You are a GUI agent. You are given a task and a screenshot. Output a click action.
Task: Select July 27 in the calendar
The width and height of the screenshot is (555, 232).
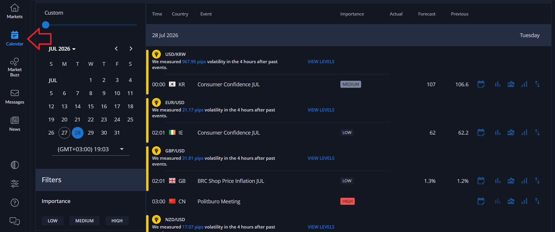pos(64,133)
